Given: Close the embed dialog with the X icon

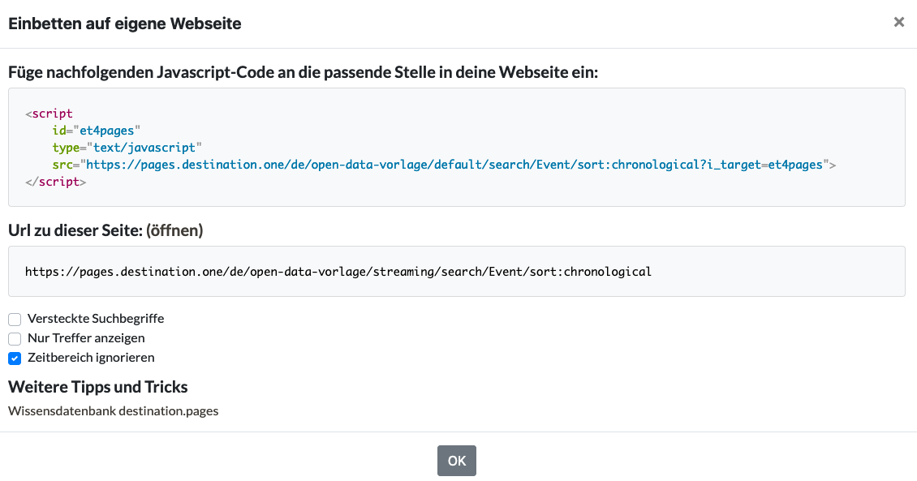Looking at the screenshot, I should [899, 22].
